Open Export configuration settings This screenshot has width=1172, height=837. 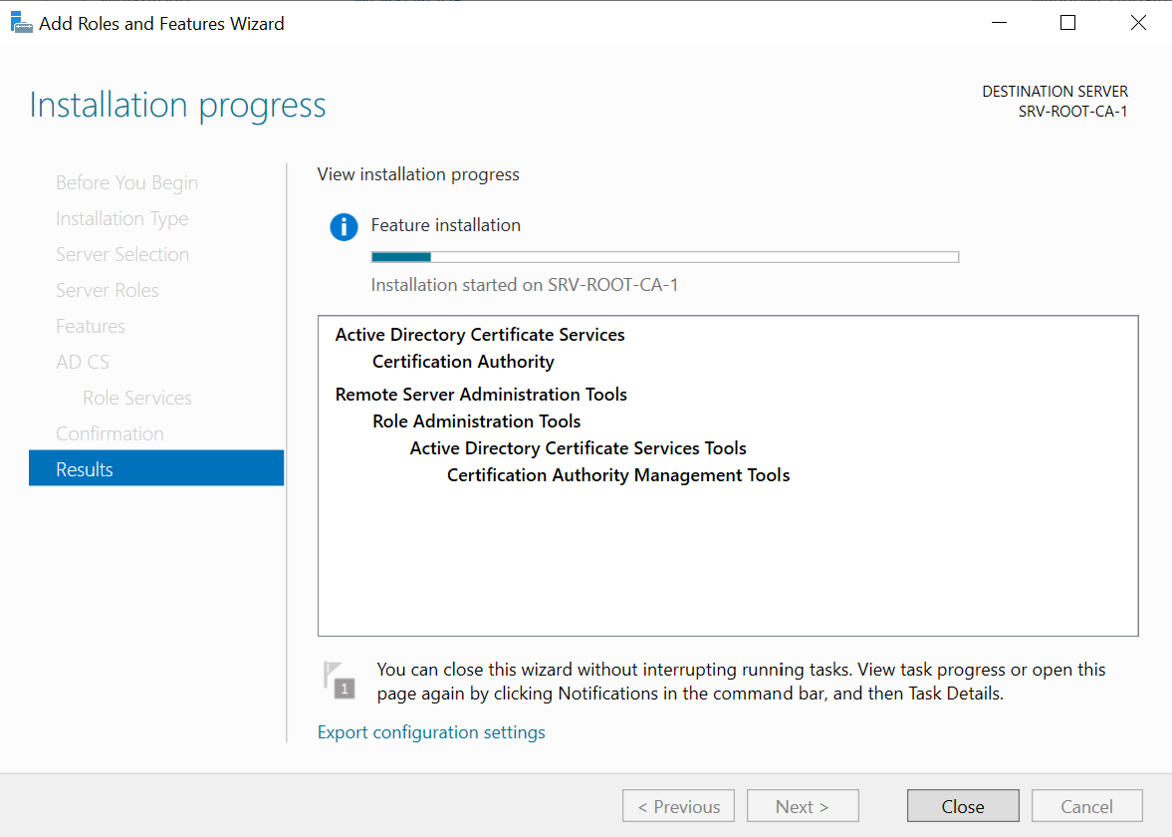(x=431, y=731)
